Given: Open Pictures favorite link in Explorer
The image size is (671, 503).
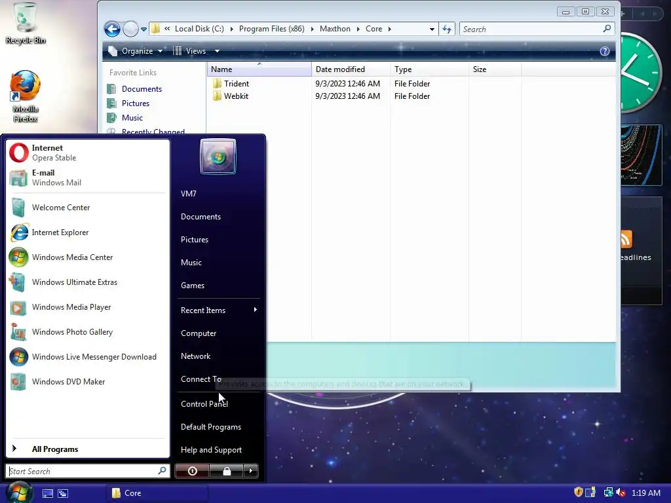Looking at the screenshot, I should click(x=135, y=103).
